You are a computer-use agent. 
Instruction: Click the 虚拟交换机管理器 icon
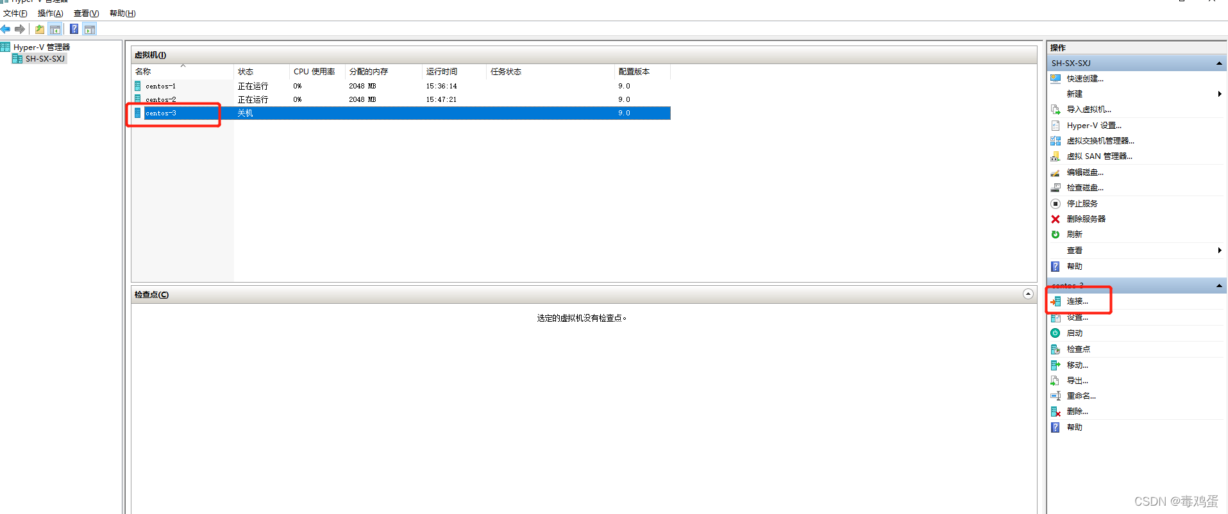coord(1056,141)
